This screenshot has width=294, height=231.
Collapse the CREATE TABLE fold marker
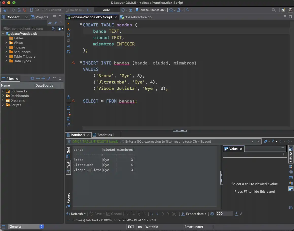coord(81,24)
